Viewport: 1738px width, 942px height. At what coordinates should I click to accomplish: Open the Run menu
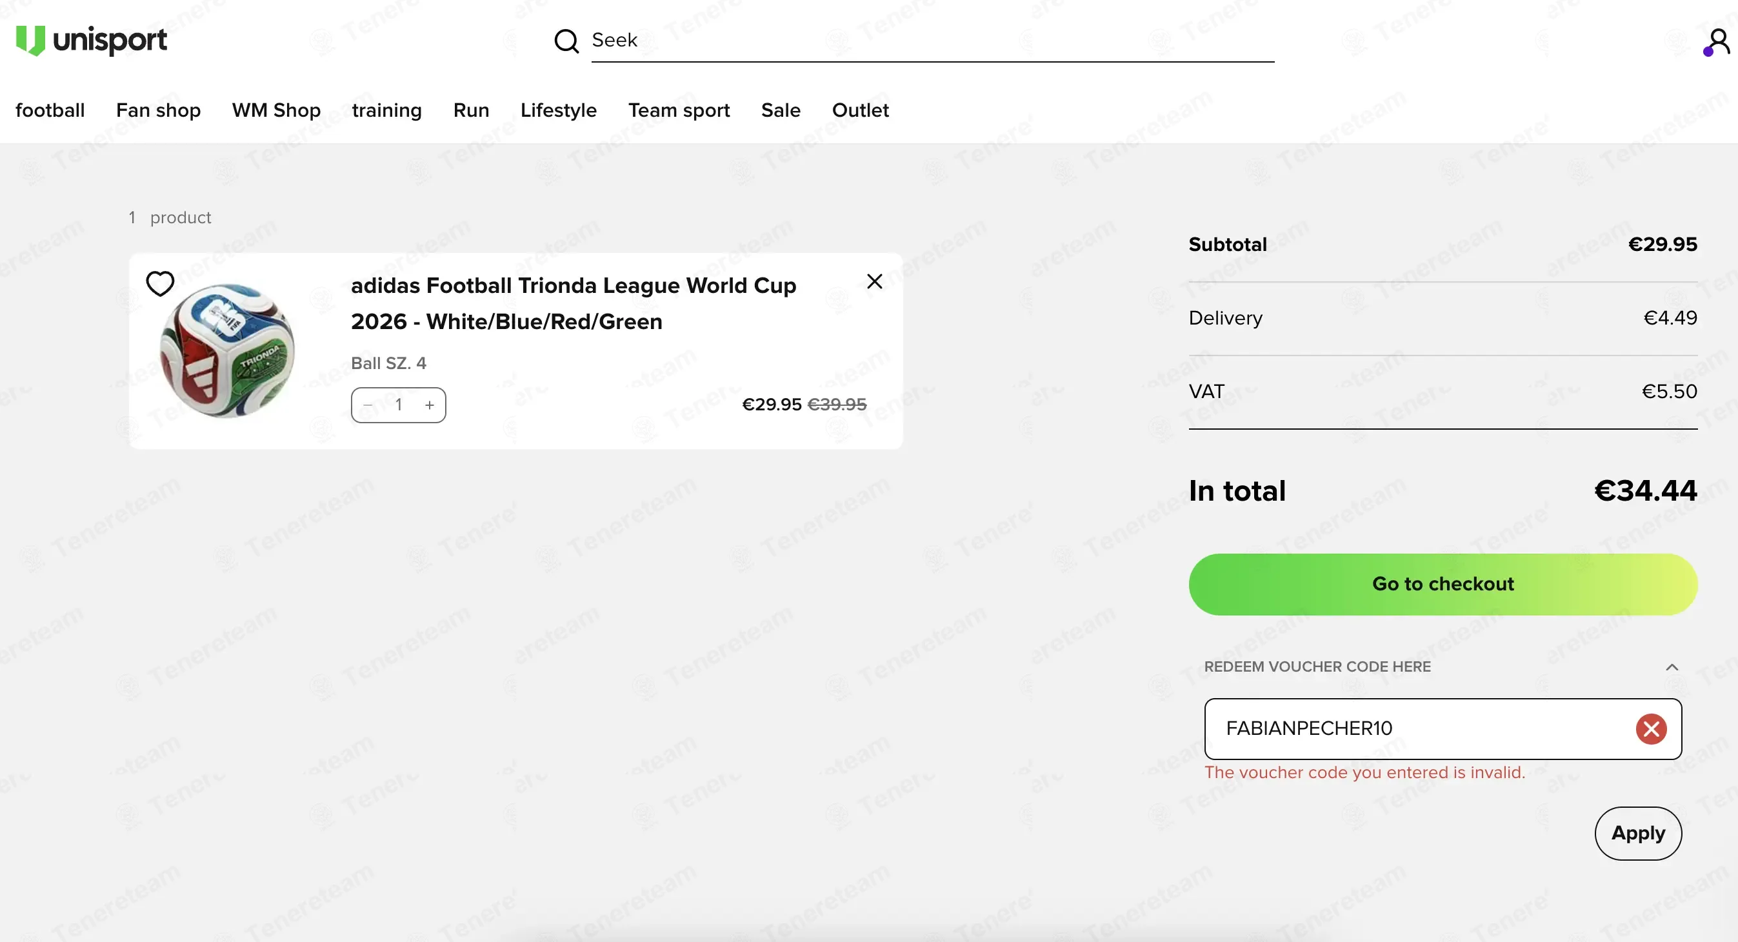click(x=471, y=110)
